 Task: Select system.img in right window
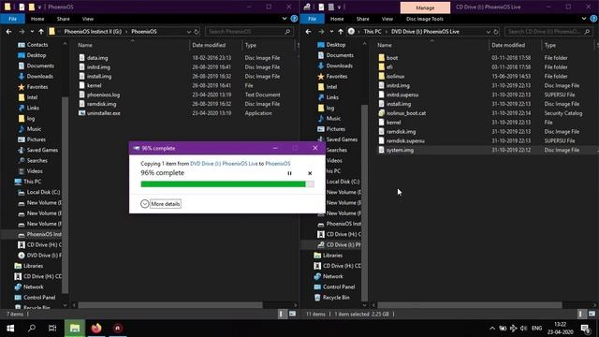tap(400, 150)
